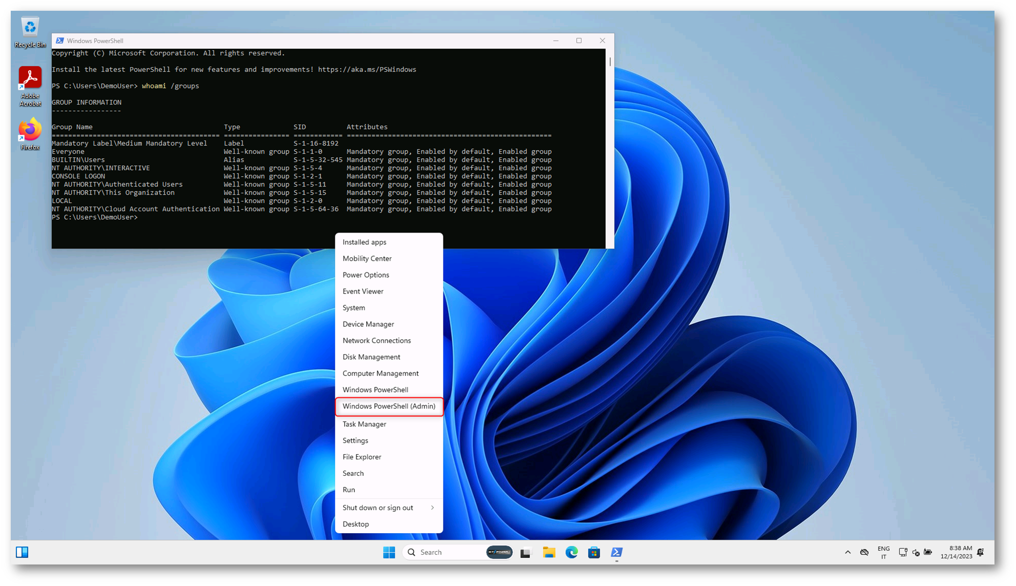Click the https://aka.ms/PSWindows URL text
The image size is (1016, 586).
click(367, 69)
